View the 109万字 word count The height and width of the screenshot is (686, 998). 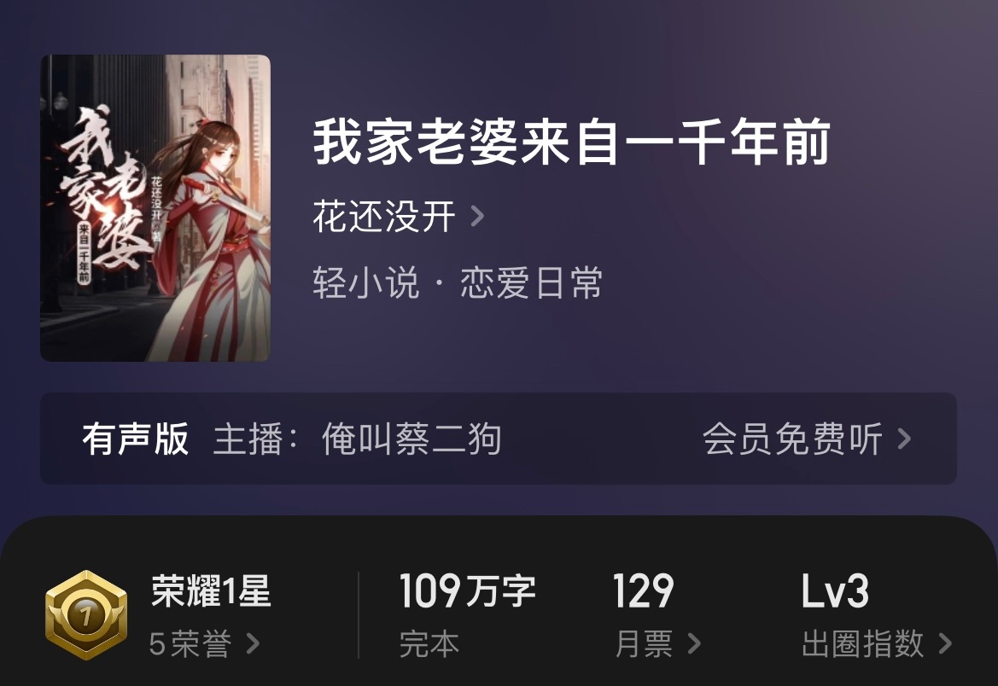[467, 590]
